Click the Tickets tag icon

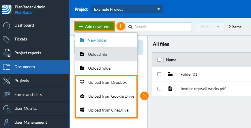coord(7,39)
